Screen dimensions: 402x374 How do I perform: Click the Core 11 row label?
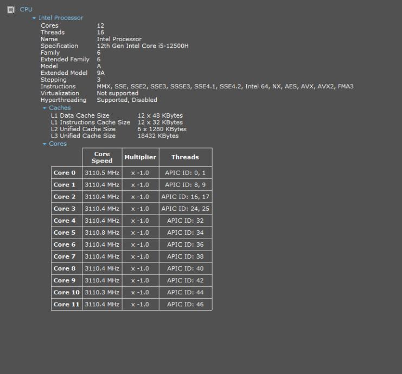click(x=66, y=304)
